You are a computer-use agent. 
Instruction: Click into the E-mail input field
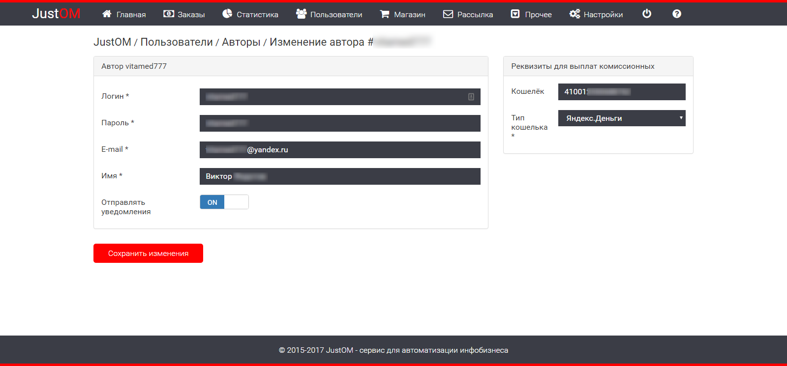tap(340, 150)
